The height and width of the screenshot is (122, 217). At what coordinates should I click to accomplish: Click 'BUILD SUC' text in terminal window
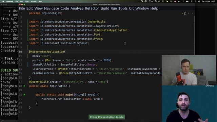[9, 70]
